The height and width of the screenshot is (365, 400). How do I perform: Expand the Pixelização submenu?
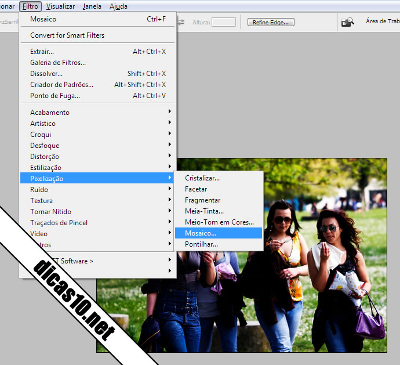(97, 179)
